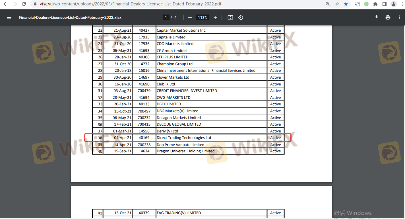
Task: Click the fit to page icon
Action: tap(230, 17)
